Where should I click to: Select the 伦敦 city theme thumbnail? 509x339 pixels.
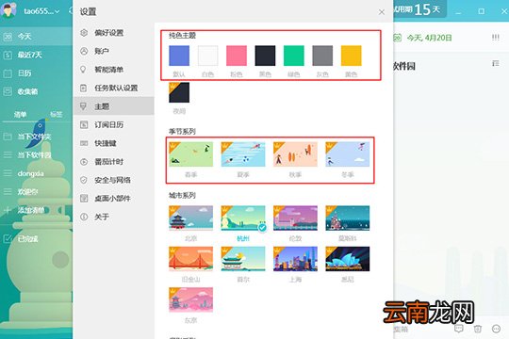pyautogui.click(x=295, y=218)
